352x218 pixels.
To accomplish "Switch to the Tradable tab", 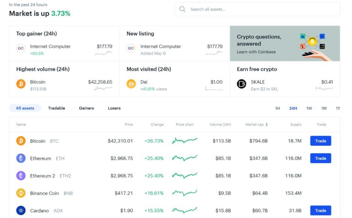I will [56, 108].
